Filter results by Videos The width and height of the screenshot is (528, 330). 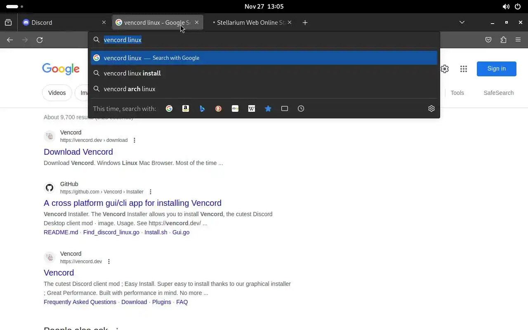tap(57, 93)
